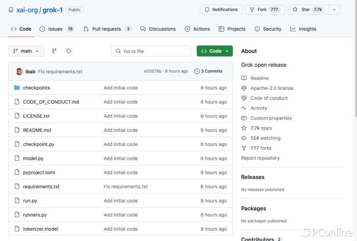The width and height of the screenshot is (357, 241).
Task: Open pyproject.toml file
Action: pos(39,173)
